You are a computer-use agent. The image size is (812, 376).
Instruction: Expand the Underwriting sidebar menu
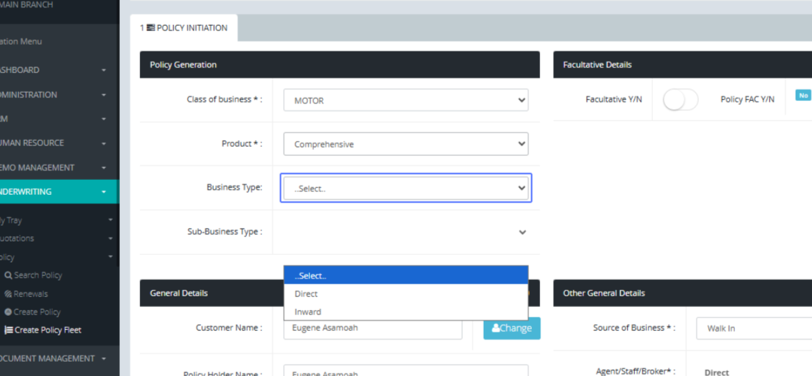(54, 192)
